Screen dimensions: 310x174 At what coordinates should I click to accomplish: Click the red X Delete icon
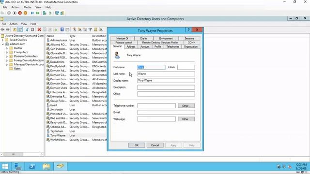39,29
